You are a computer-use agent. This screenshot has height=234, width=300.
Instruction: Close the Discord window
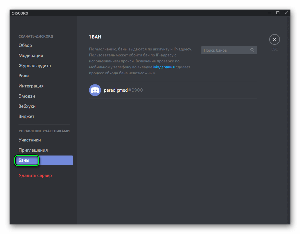click(x=286, y=13)
